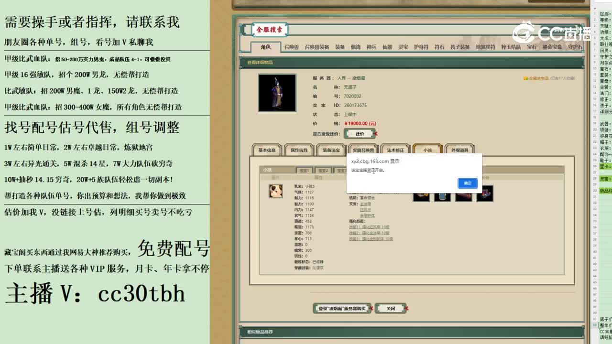Screen dimensions: 612x344
Task: Click the 还价 bargain button
Action: [x=360, y=134]
